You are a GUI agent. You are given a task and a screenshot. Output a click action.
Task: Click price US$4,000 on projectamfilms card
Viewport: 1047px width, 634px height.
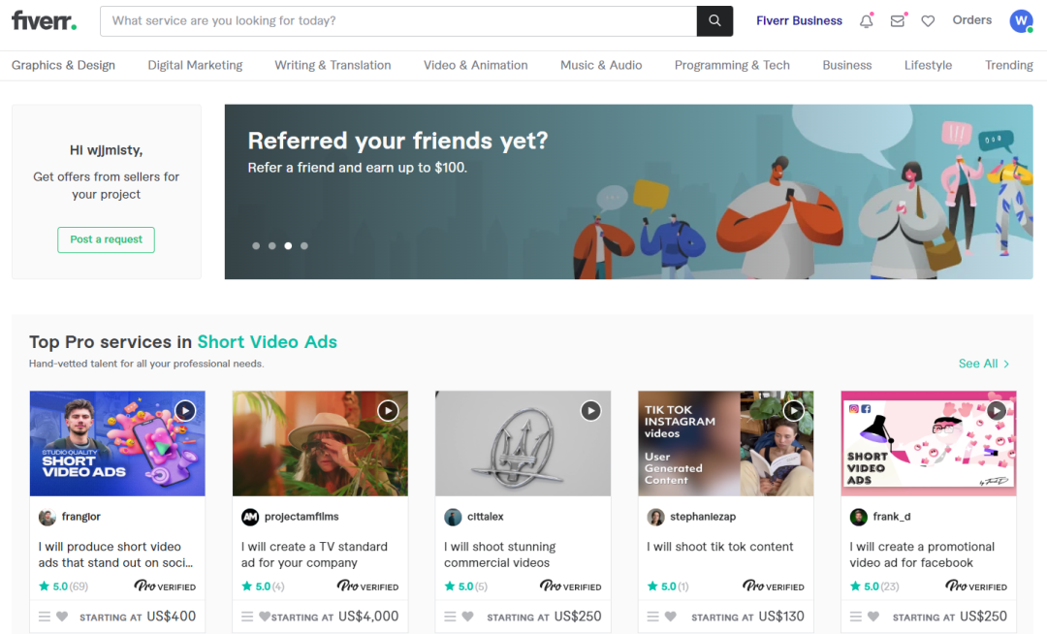368,616
